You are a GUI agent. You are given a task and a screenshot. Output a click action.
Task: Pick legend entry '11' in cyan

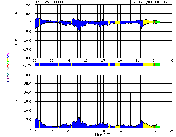click(x=7, y=51)
